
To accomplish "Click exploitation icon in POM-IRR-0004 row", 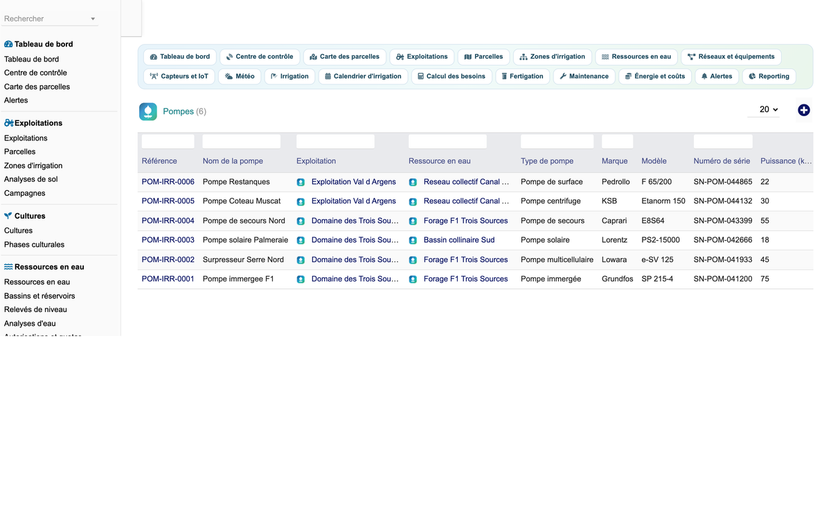I will pyautogui.click(x=301, y=221).
